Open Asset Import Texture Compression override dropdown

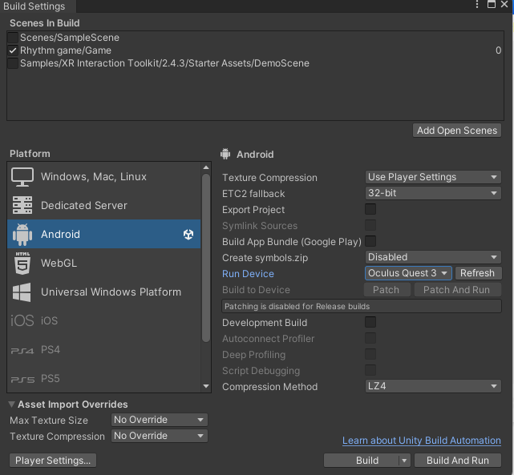point(160,436)
